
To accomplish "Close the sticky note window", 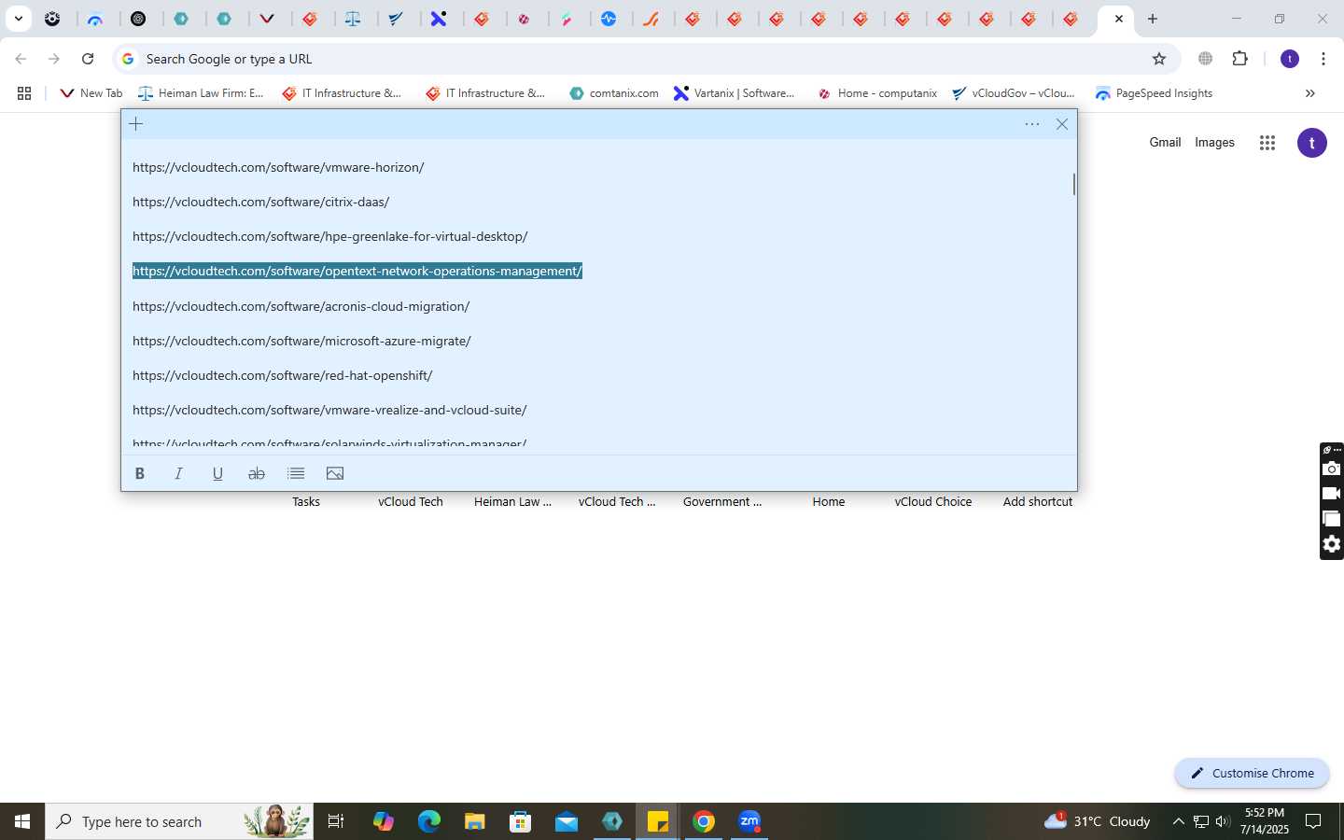I will (x=1062, y=124).
